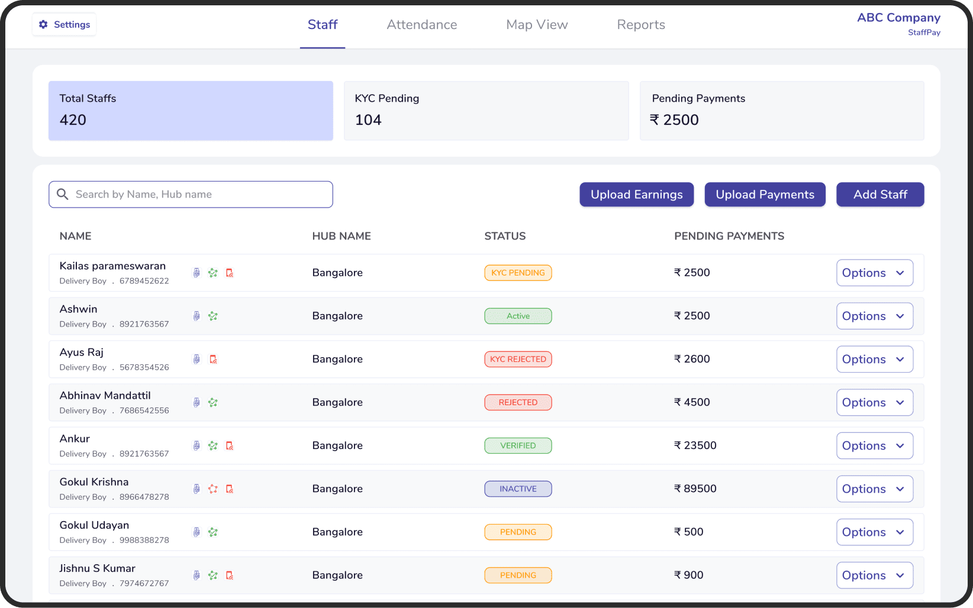
Task: Click the Active status badge for Ashwin
Action: 518,316
